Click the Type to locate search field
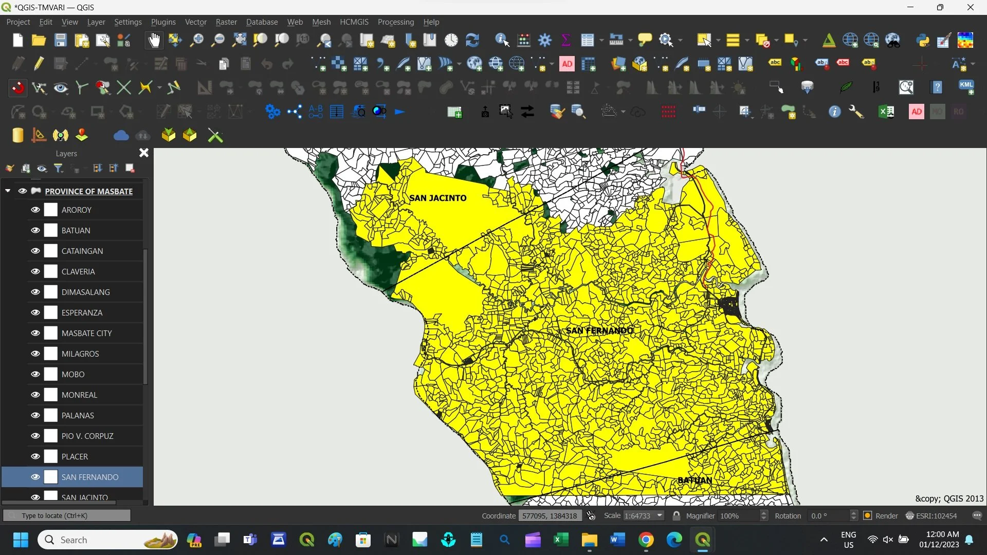 click(67, 515)
